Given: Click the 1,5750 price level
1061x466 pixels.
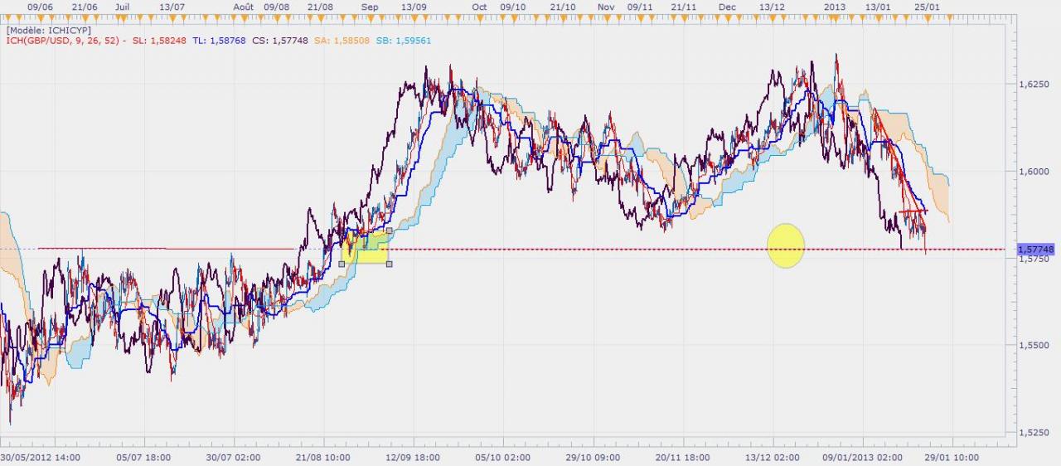Looking at the screenshot, I should coord(1033,259).
